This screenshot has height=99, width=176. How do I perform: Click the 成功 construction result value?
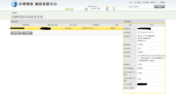[x=139, y=48]
